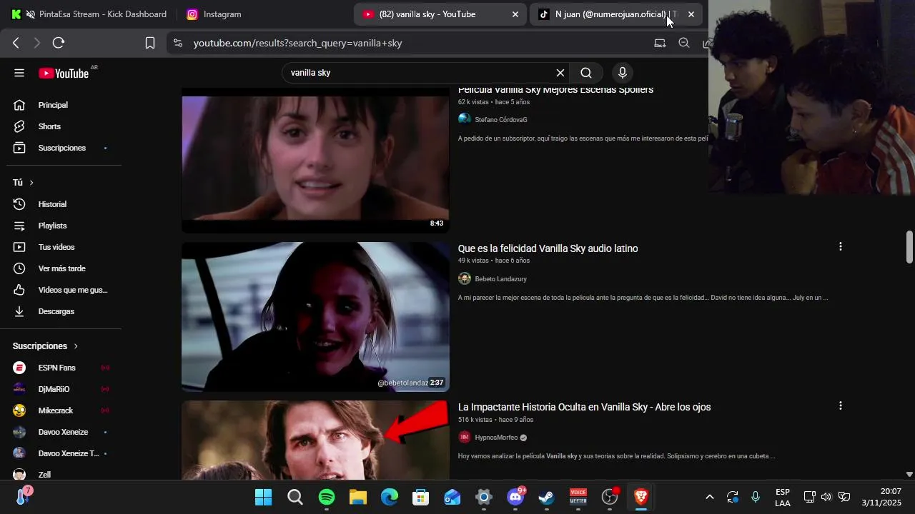
Task: Open Windows taskbar search
Action: 295,497
